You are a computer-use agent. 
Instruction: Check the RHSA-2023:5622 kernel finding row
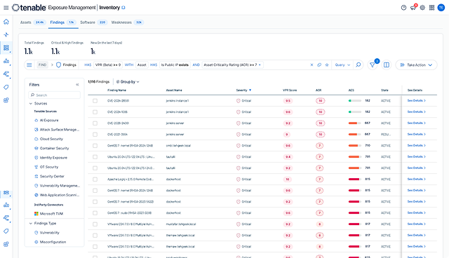pyautogui.click(x=95, y=202)
